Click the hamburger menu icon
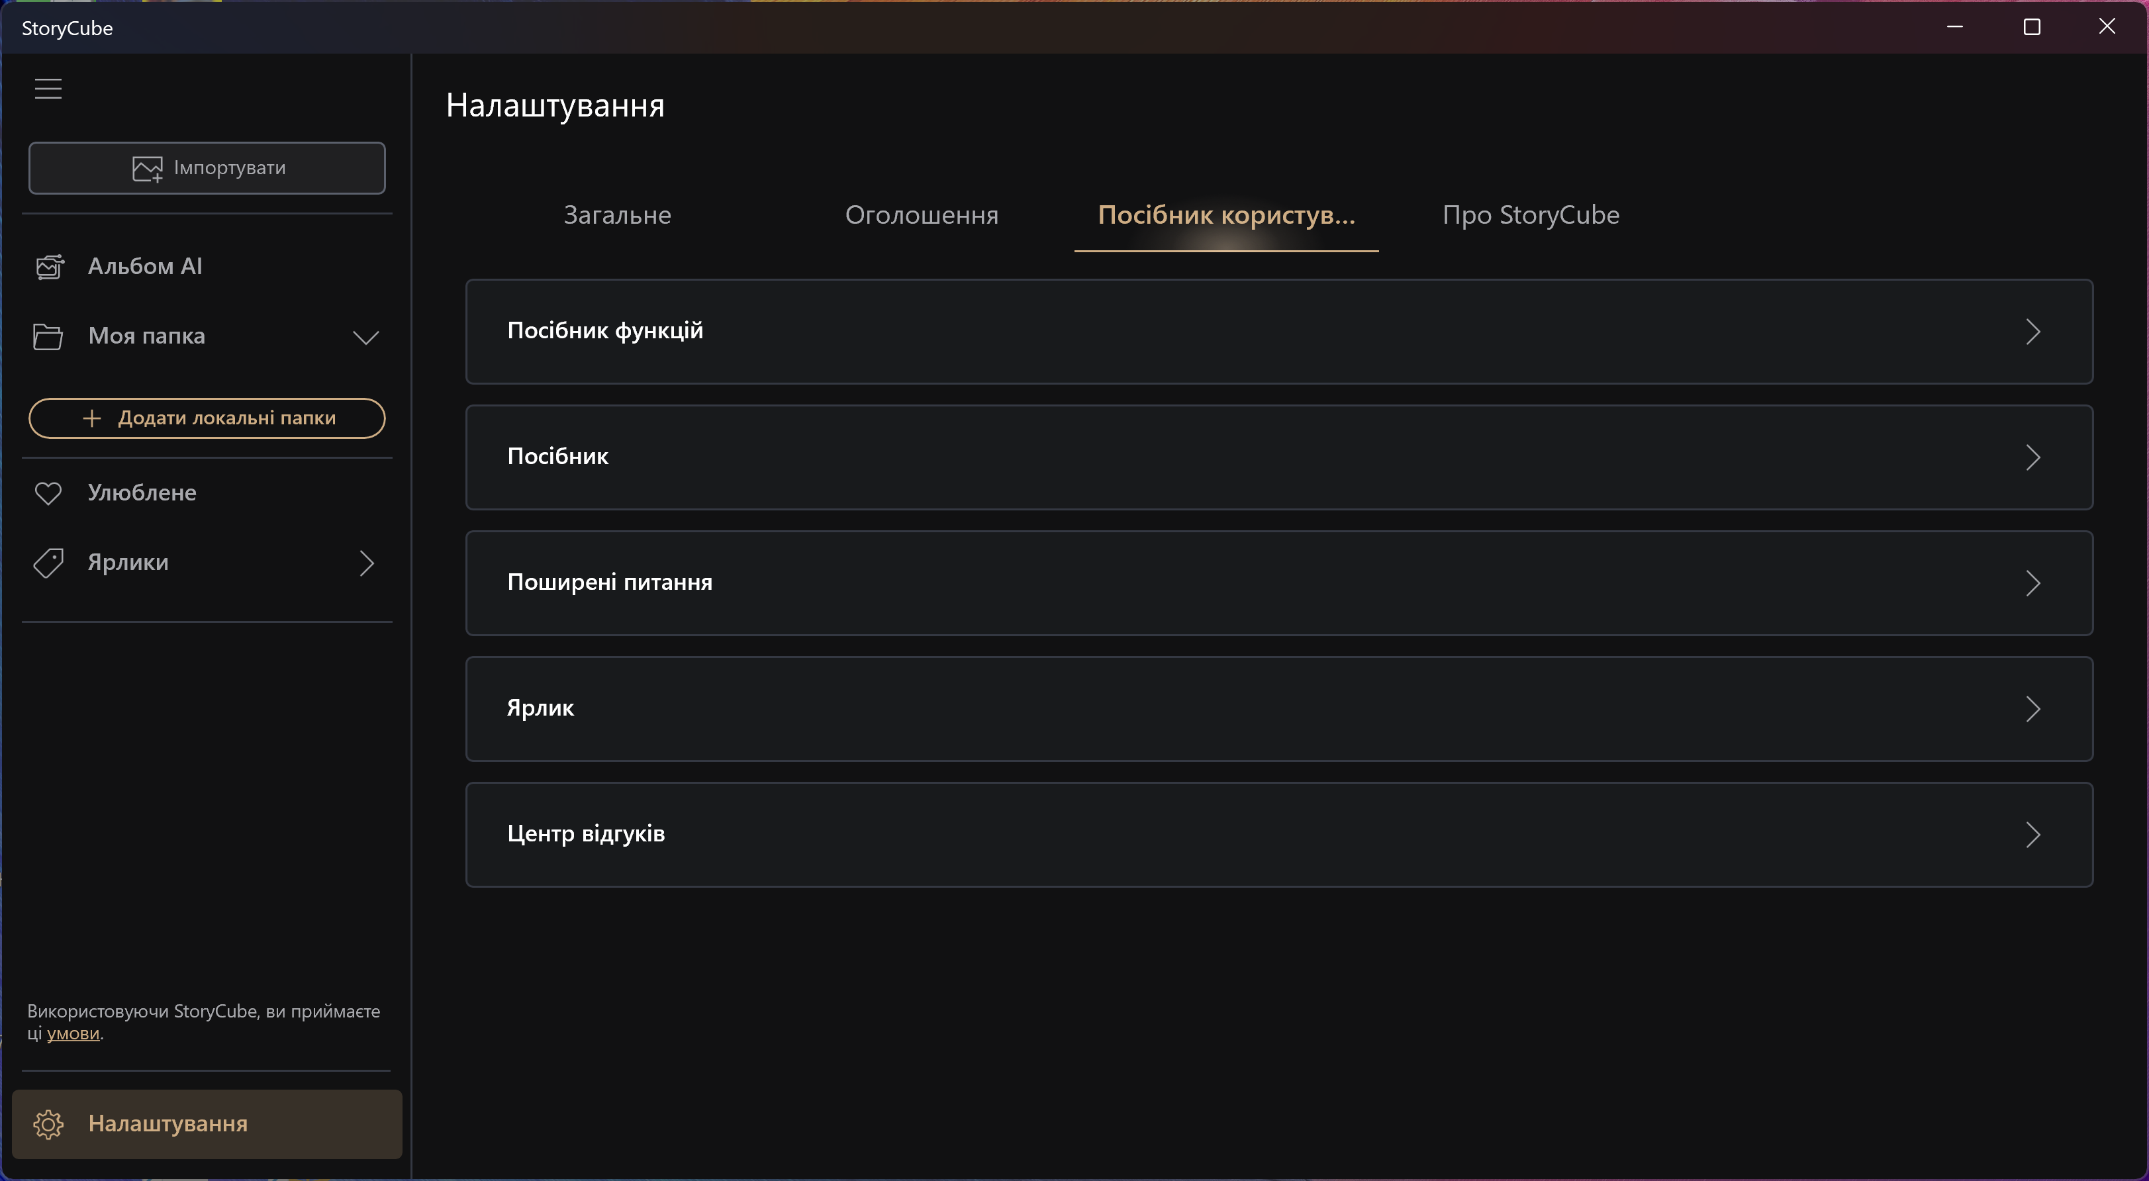2149x1181 pixels. 48,89
